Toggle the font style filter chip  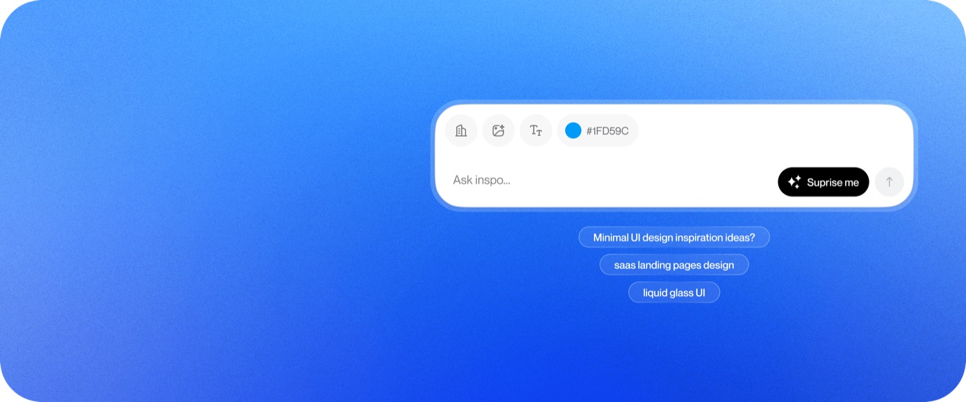pyautogui.click(x=535, y=130)
